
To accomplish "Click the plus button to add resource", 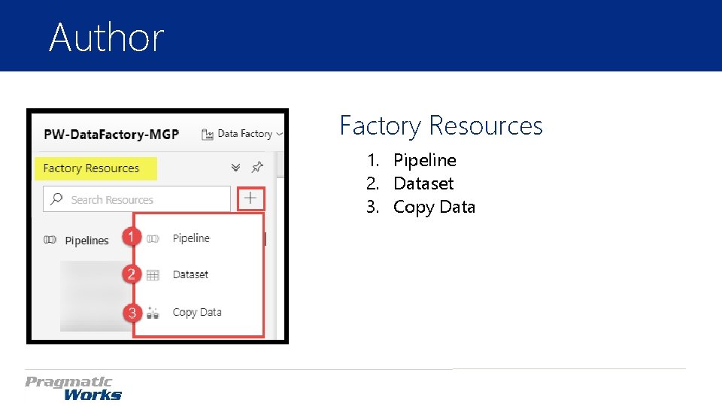I will 250,198.
